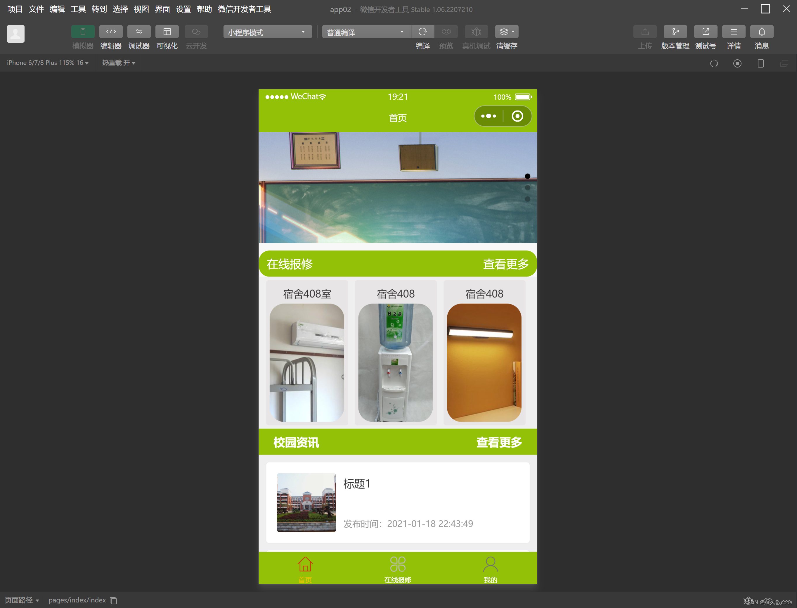Toggle the simulator panel button
The image size is (797, 608).
pos(83,32)
